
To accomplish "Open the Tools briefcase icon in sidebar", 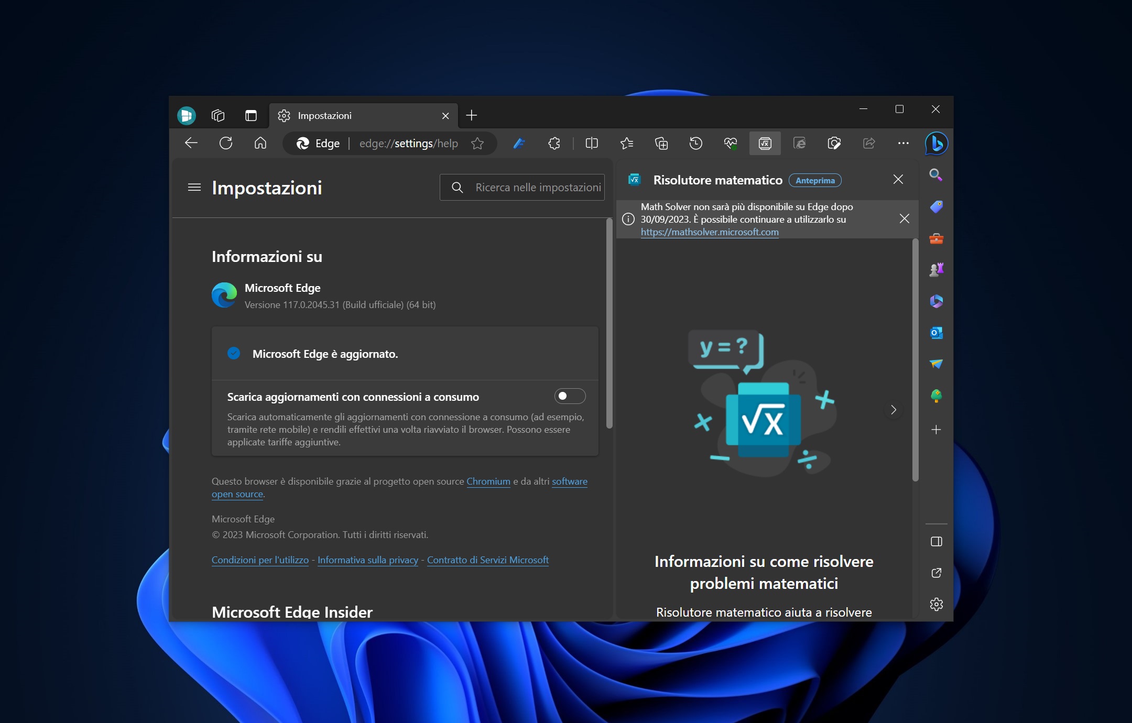I will pos(937,239).
